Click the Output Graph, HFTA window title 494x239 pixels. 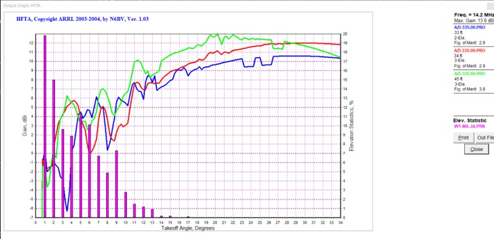point(22,6)
